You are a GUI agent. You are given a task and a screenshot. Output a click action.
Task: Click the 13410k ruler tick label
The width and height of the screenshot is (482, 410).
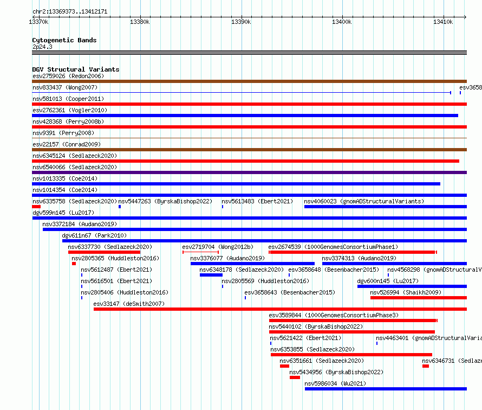[x=443, y=22]
